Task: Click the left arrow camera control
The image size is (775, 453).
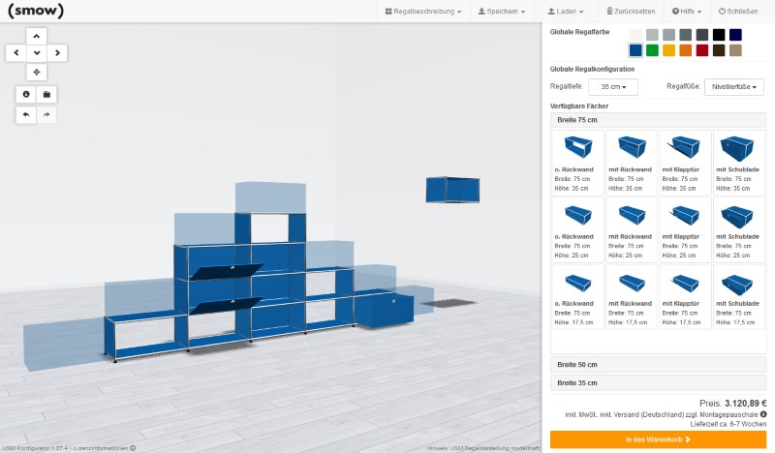Action: [x=16, y=53]
